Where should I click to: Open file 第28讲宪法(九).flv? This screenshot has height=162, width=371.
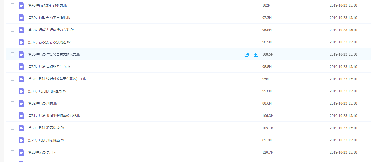point(42,152)
